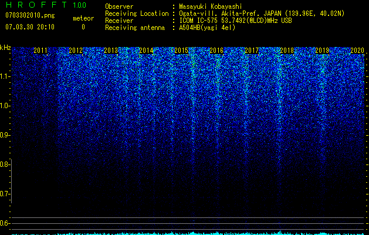Click the 2013 time marker
Image resolution: width=369 pixels, height=235 pixels.
pyautogui.click(x=111, y=51)
